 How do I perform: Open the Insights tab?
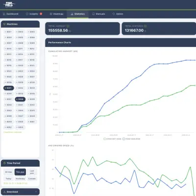pos(34,14)
